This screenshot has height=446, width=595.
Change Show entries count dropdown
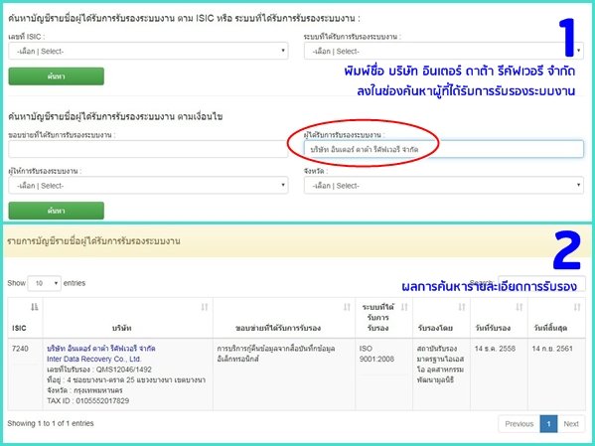(x=45, y=283)
